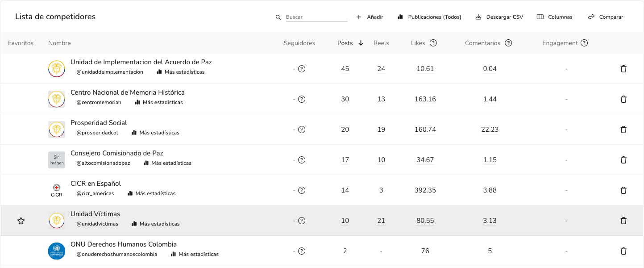Sort by Posts column arrow

[x=361, y=43]
